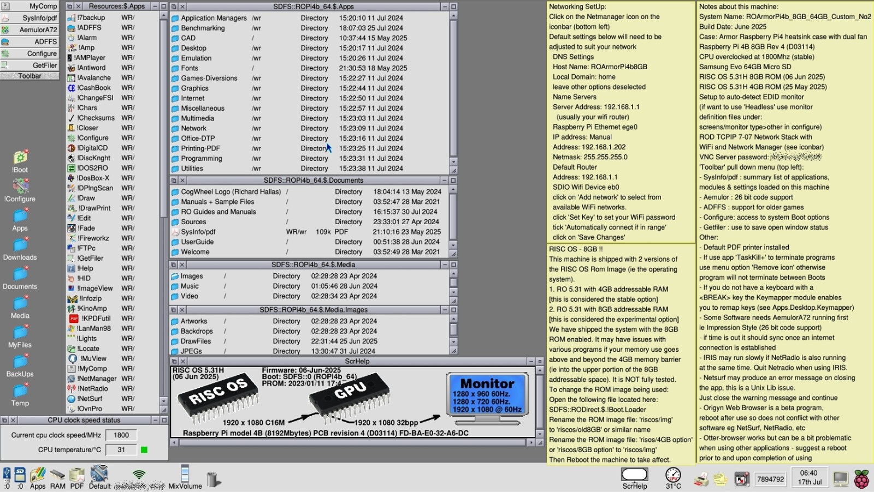Viewport: 874px width, 492px height.
Task: Click the PDF printer iconbar icon
Action: [x=77, y=478]
